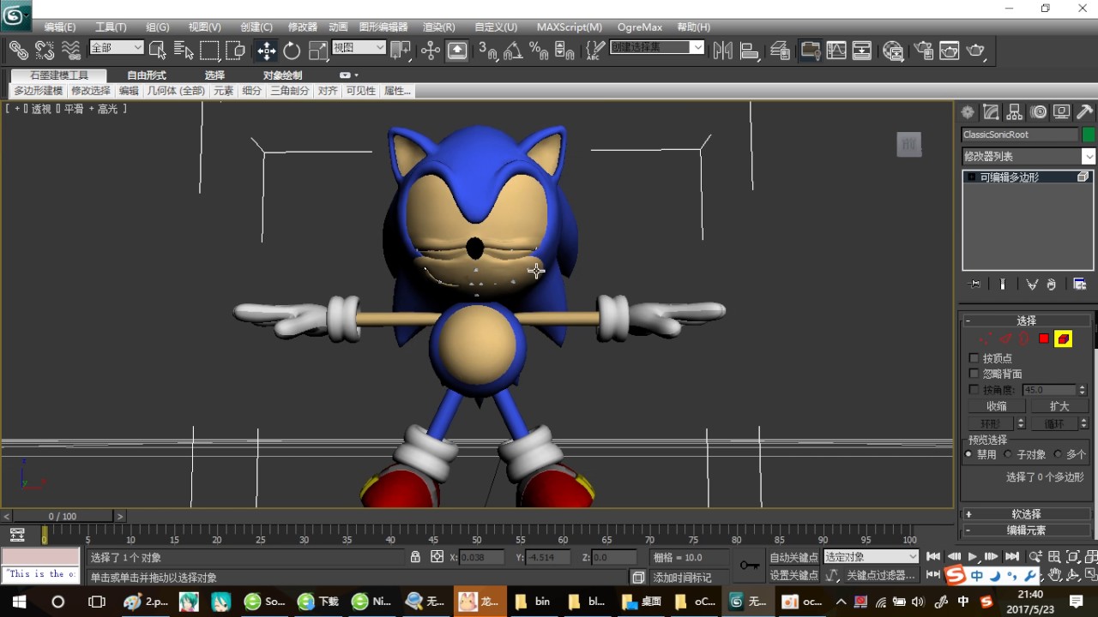Viewport: 1098px width, 617px height.
Task: Open the 创建选择集 named selection dropdown
Action: point(657,47)
